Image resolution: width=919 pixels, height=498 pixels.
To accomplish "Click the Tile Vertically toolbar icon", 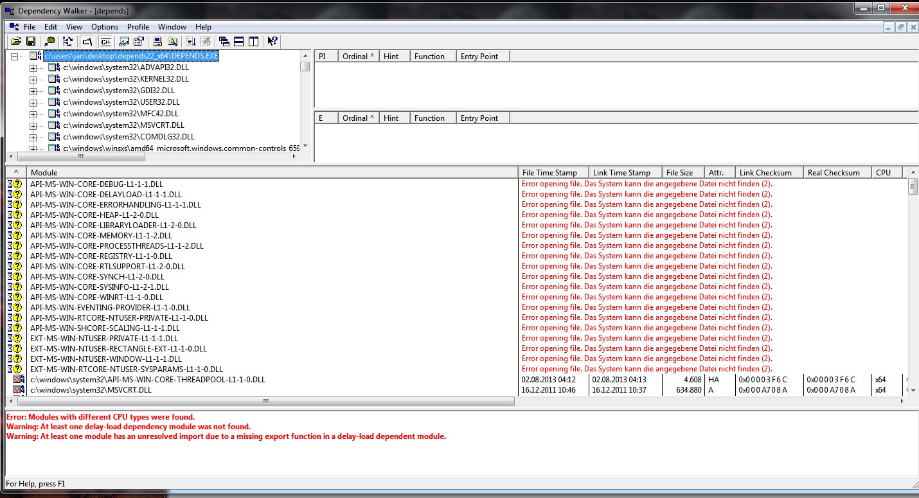I will (x=254, y=41).
